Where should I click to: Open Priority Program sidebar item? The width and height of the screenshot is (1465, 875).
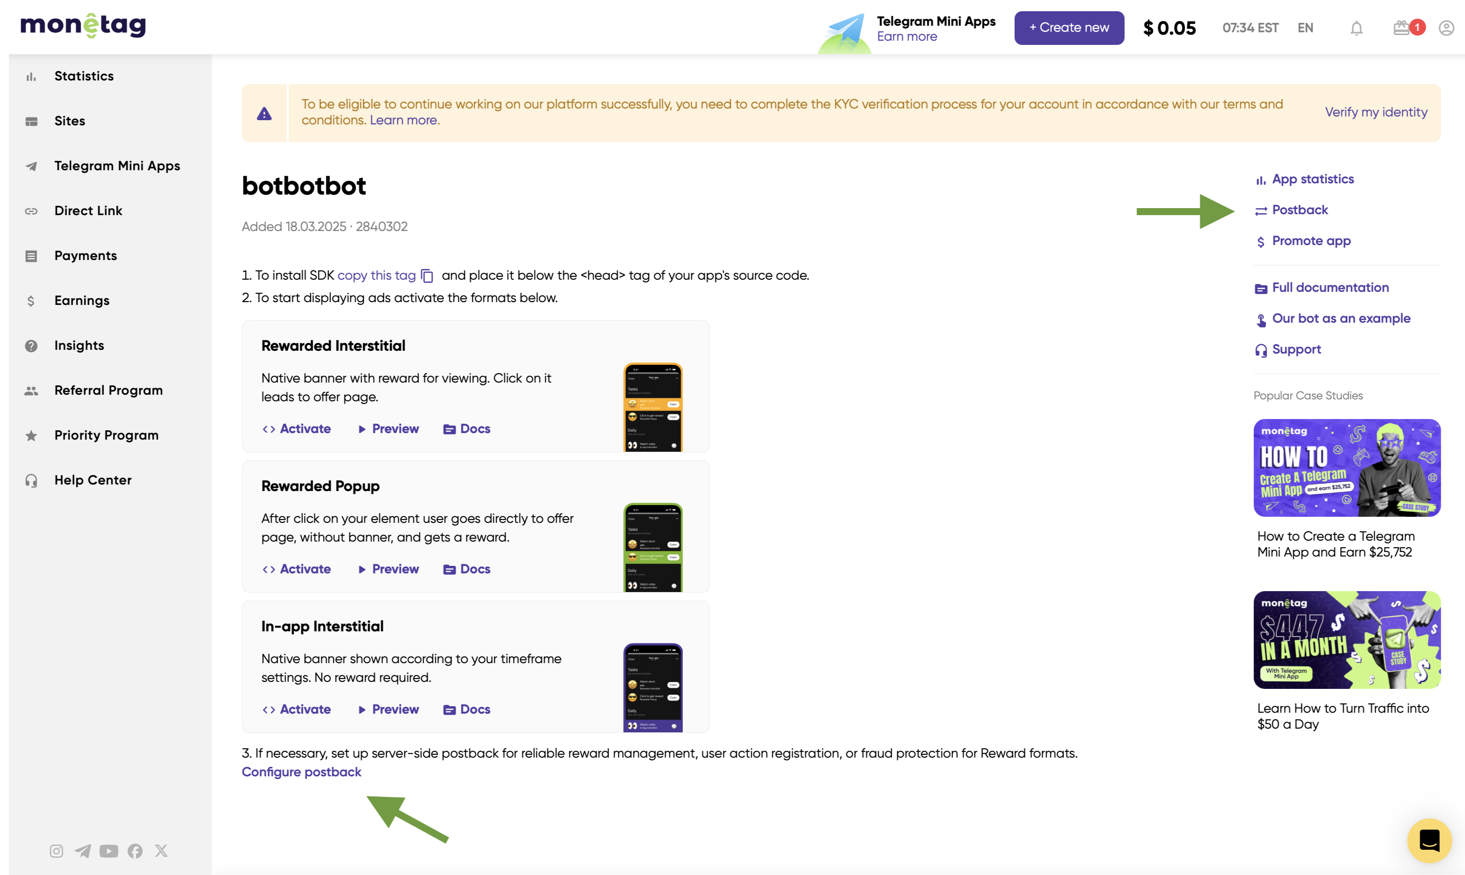pyautogui.click(x=107, y=435)
